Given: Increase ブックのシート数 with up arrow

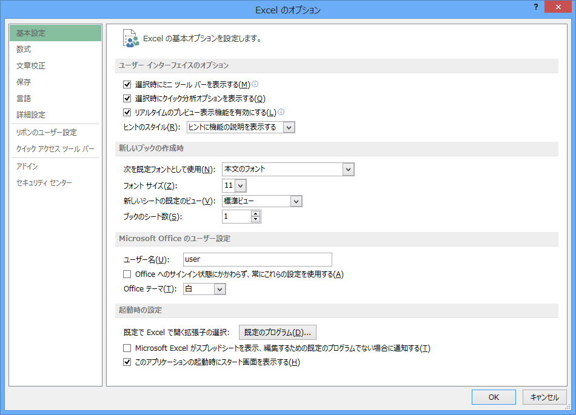Looking at the screenshot, I should pos(256,214).
